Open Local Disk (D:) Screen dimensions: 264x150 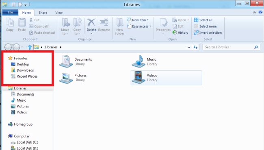(25, 148)
